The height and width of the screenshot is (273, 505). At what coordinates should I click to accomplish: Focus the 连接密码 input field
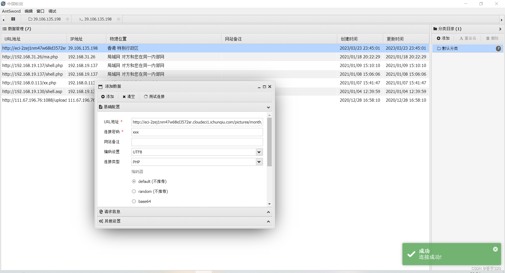197,132
